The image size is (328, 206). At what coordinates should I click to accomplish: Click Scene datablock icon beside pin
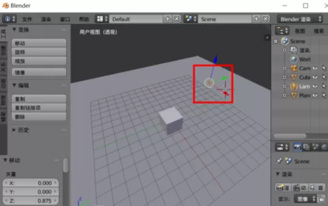click(x=288, y=161)
